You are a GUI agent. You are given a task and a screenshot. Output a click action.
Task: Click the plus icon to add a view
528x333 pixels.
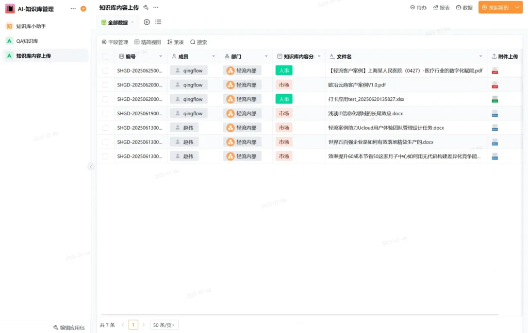point(147,22)
